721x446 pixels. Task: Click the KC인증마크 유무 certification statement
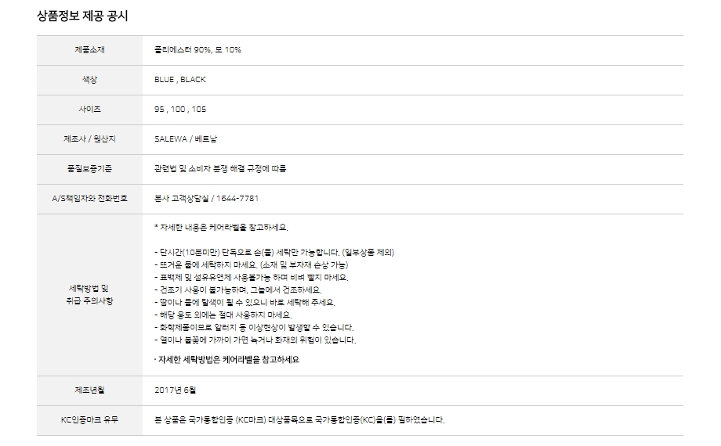click(x=299, y=419)
